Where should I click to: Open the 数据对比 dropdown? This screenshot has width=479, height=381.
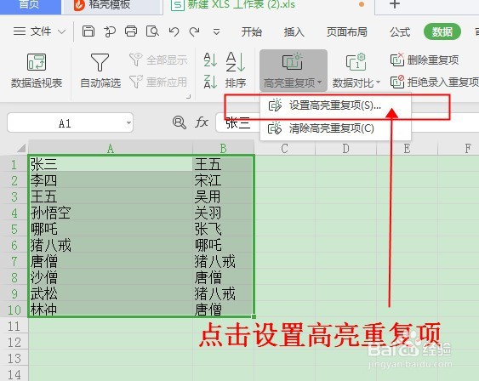pyautogui.click(x=356, y=71)
